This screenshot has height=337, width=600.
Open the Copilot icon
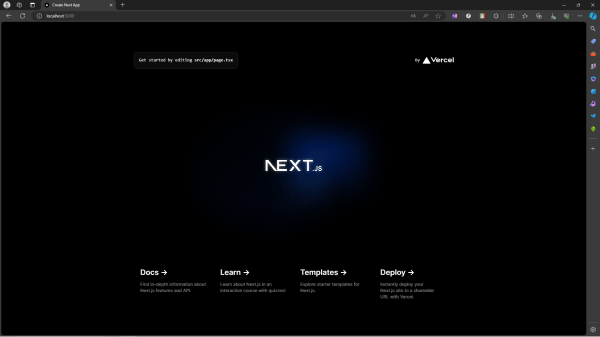(x=593, y=16)
